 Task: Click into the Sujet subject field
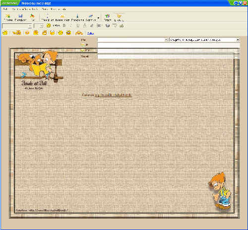click(x=169, y=57)
